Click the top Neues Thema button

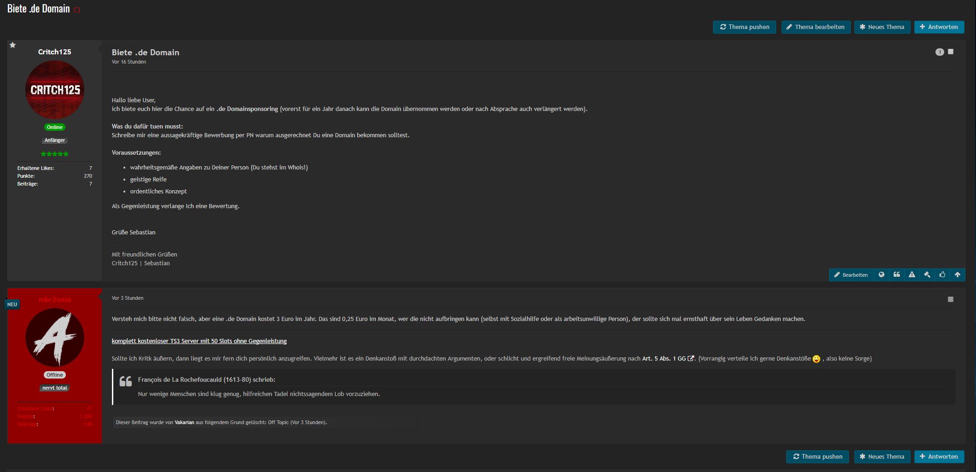(x=882, y=27)
